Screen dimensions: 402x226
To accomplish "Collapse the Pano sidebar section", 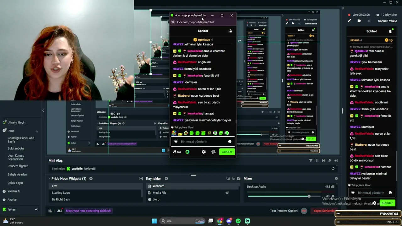I will tap(36, 131).
